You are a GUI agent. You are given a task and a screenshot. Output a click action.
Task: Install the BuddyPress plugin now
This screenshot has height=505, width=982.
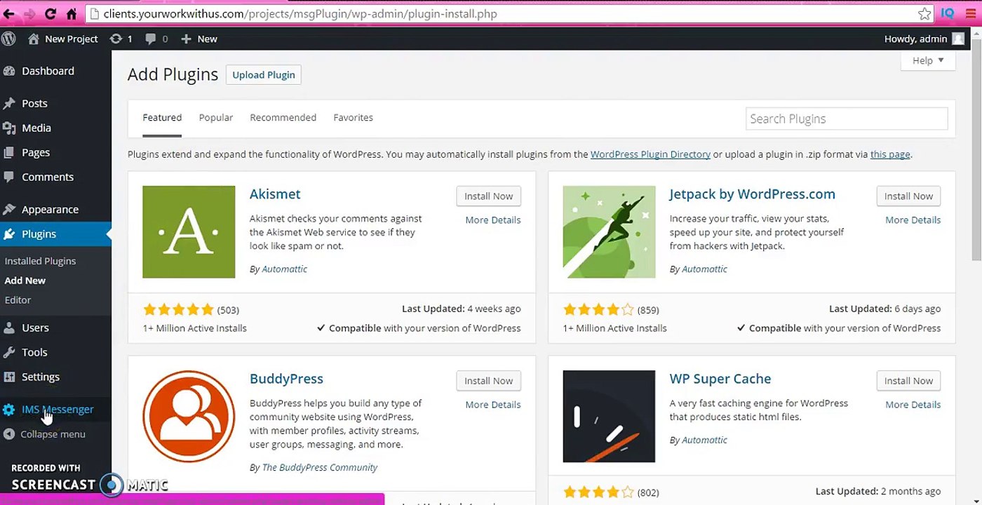489,381
